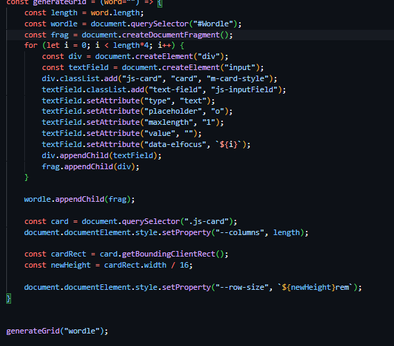This screenshot has width=394, height=346.
Task: Click 'div.classList.add("js-card"' line
Action: tap(160, 78)
